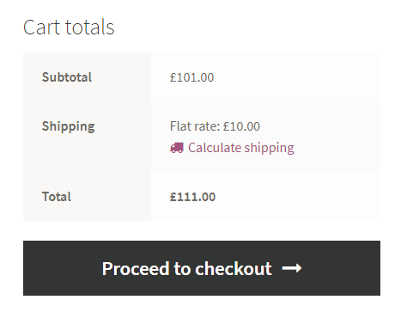Screen dimensions: 407x312
Task: Click the Proceed to checkout button
Action: 202,268
